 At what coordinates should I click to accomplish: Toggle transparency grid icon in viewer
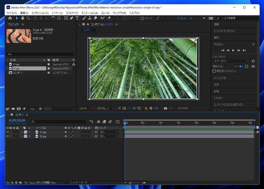124,108
